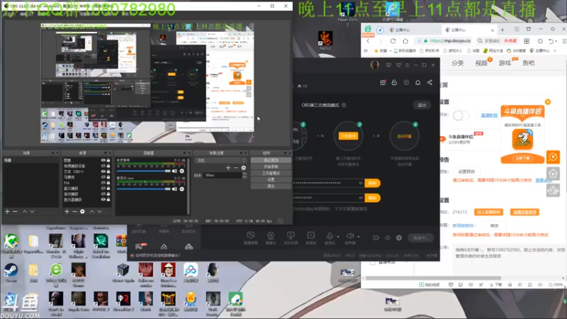Toggle lock on 图像 source
The height and width of the screenshot is (319, 567).
108,160
